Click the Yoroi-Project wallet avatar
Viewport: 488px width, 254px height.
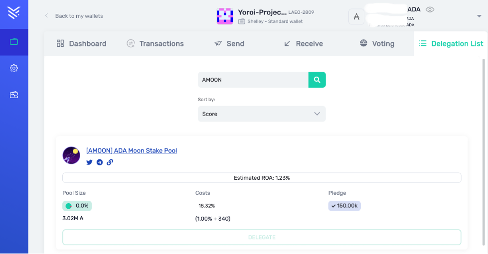pos(225,16)
